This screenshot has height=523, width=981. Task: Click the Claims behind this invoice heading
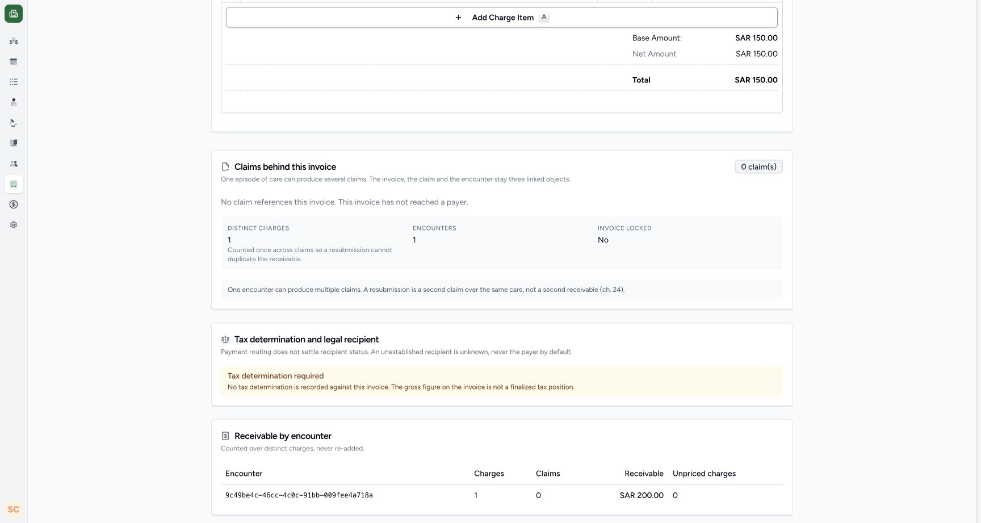tap(285, 167)
